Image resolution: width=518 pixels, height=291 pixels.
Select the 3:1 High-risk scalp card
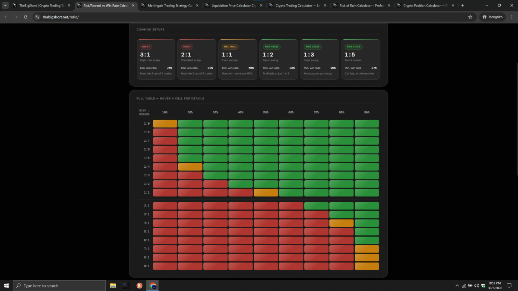(156, 59)
